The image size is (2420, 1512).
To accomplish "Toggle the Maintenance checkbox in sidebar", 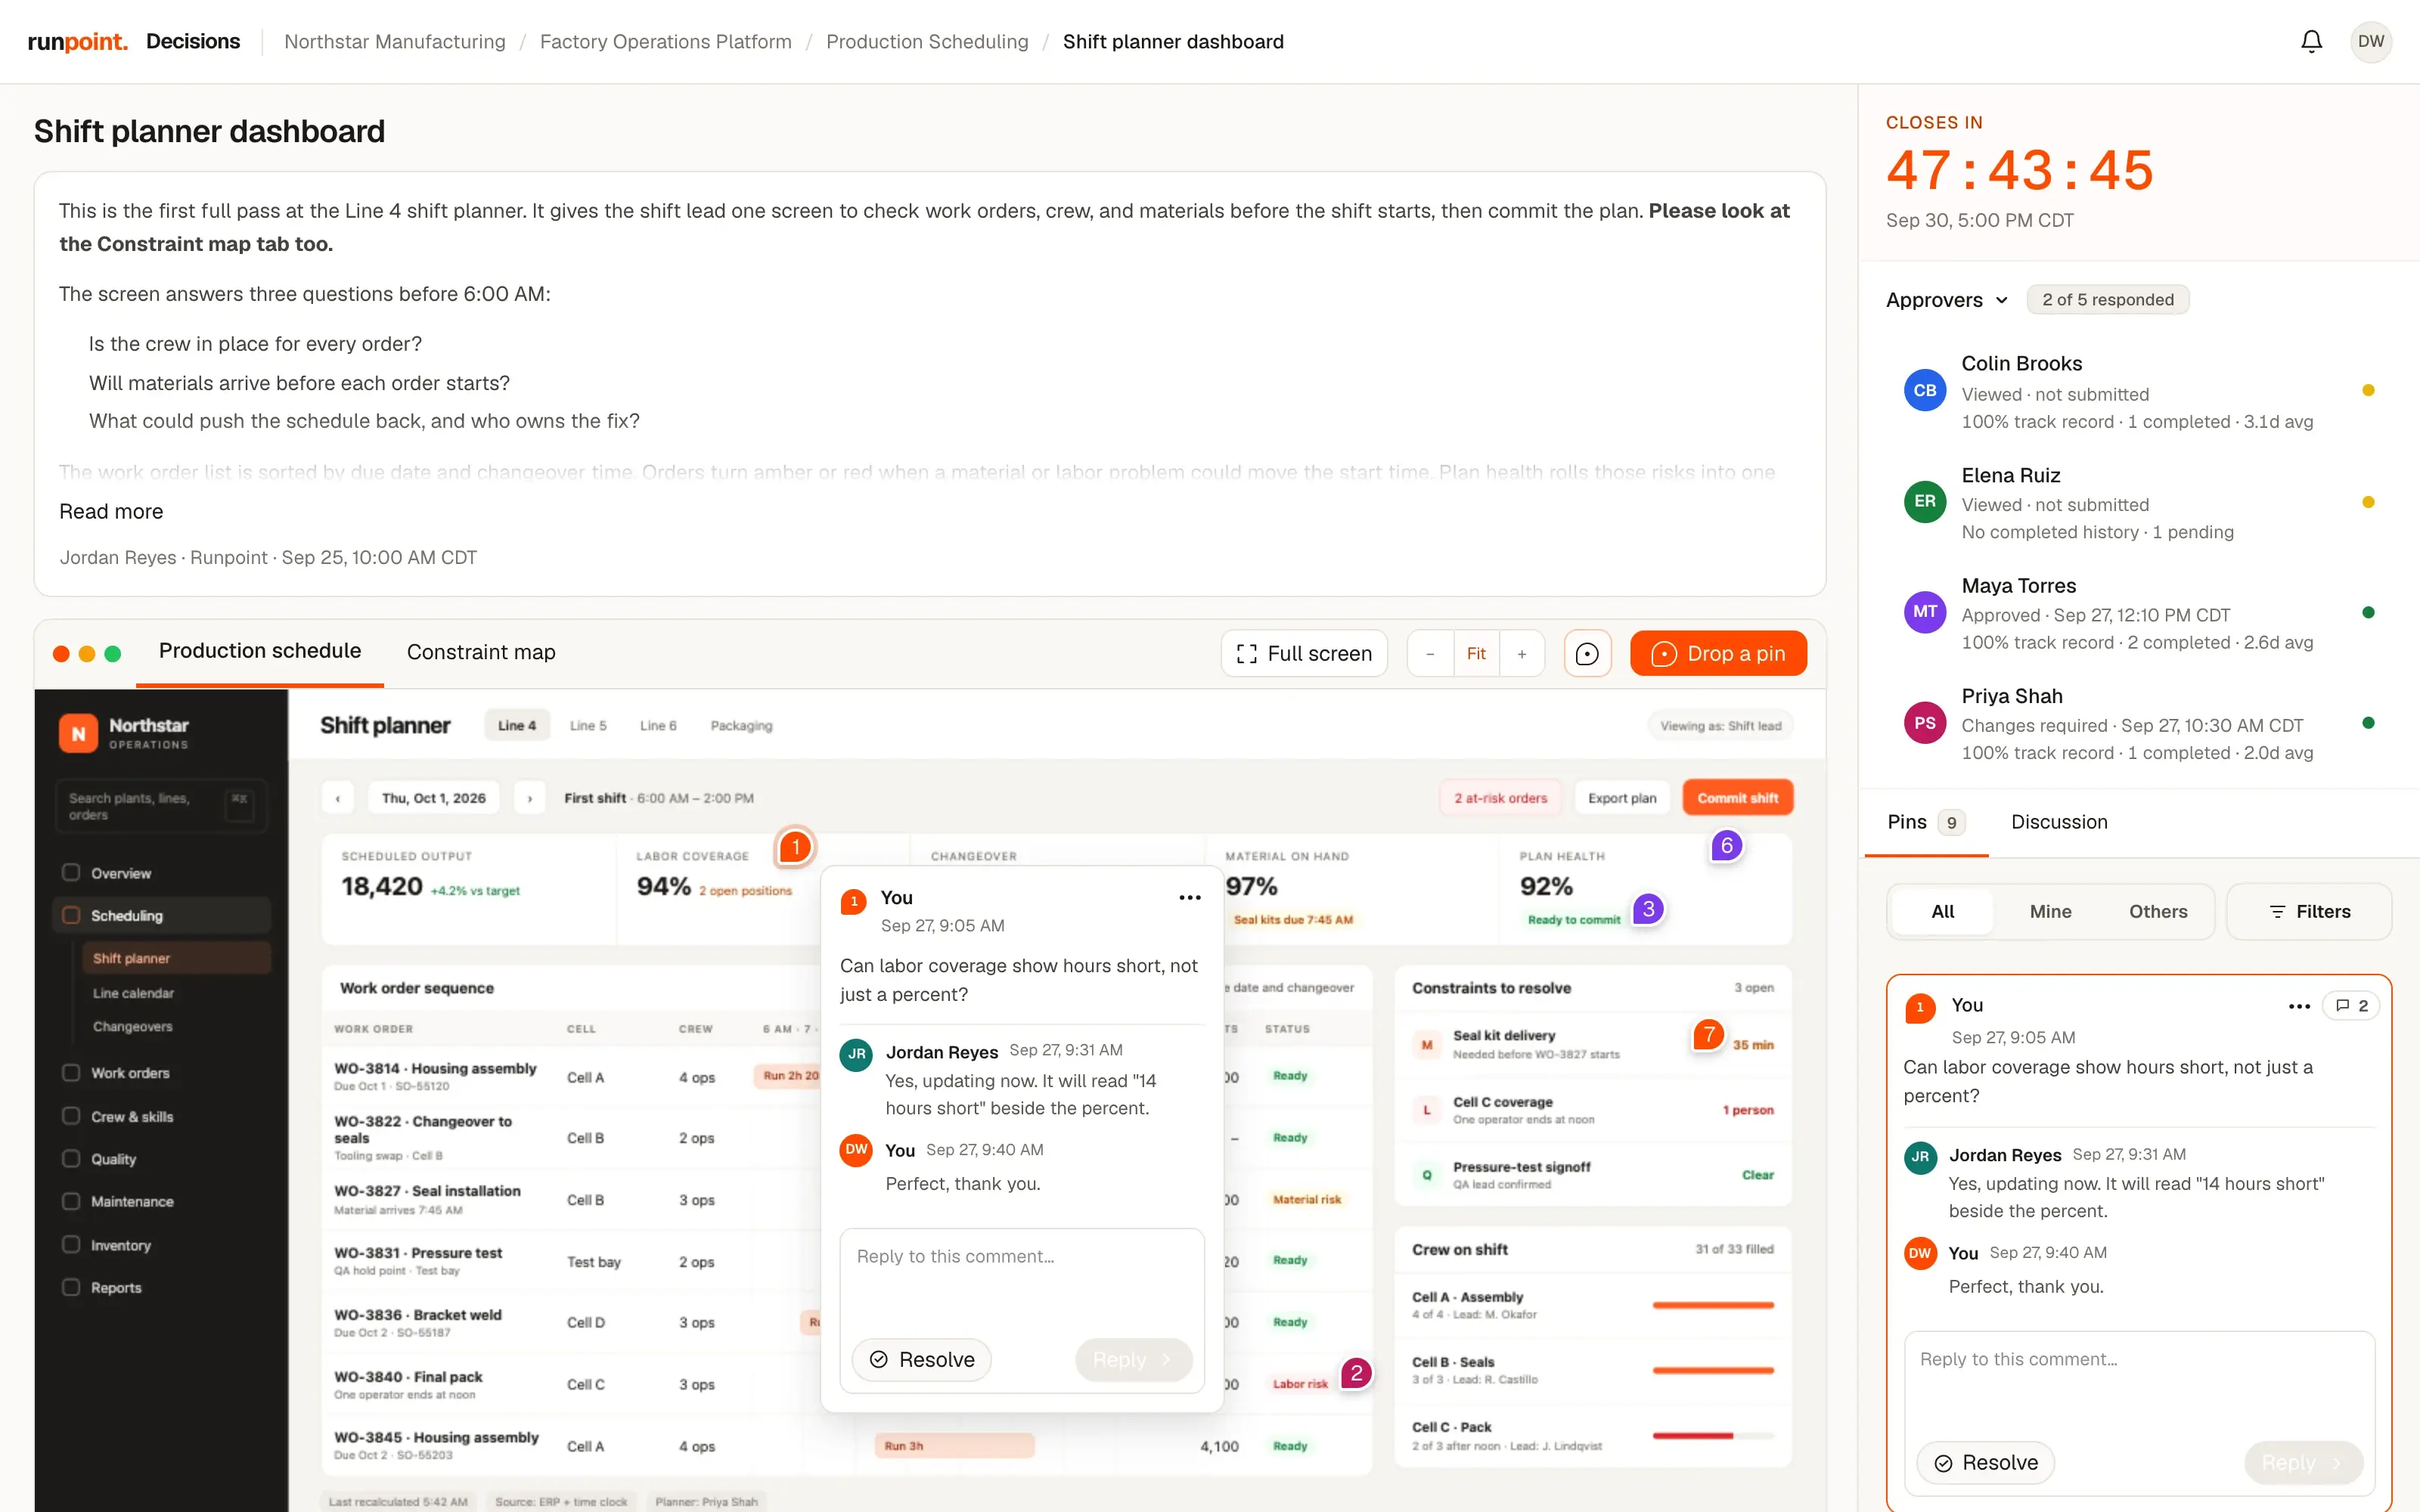I will pos(71,1201).
